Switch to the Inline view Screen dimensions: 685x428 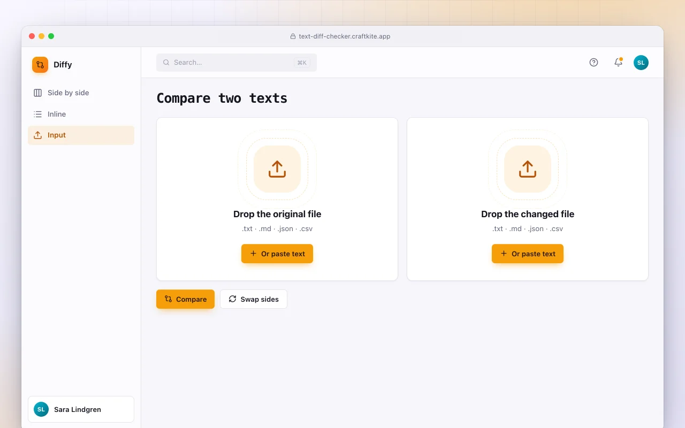pos(81,114)
